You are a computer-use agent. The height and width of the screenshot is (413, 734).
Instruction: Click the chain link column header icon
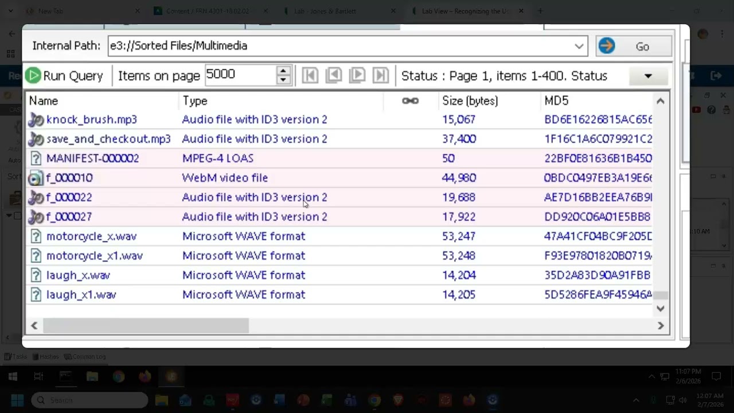410,101
